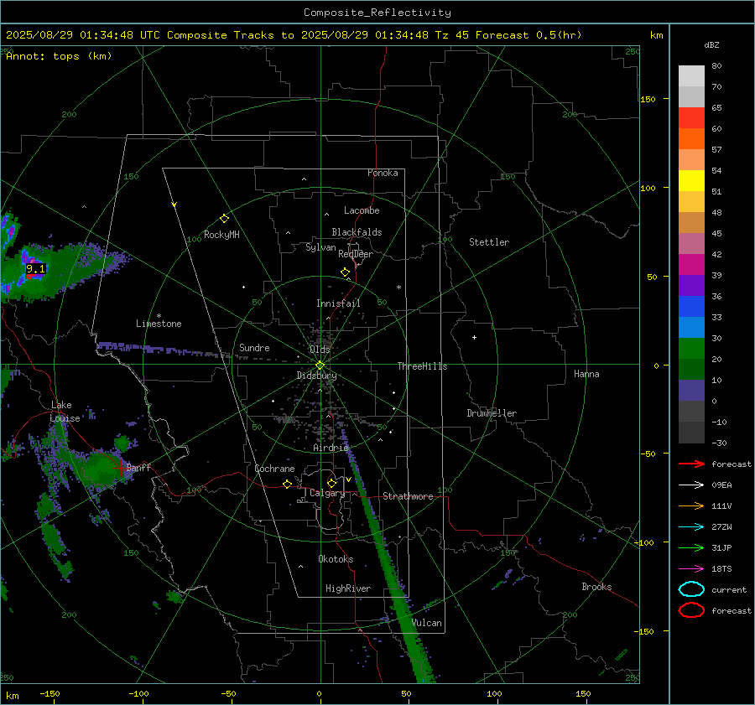Viewport: 755px width, 705px height.
Task: Click the Ponoka city label
Action: [383, 173]
